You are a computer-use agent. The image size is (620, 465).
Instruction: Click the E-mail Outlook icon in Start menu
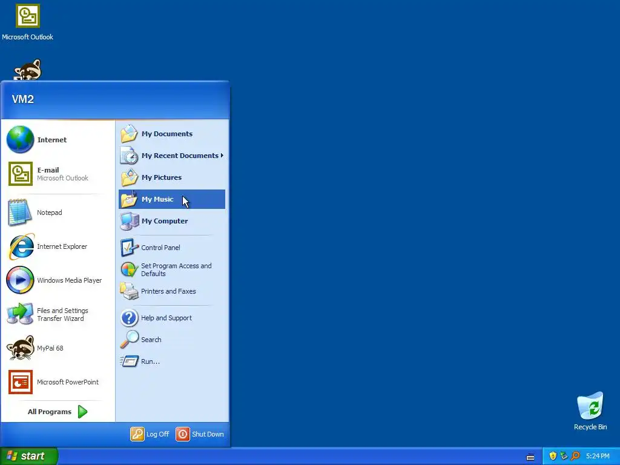click(20, 174)
